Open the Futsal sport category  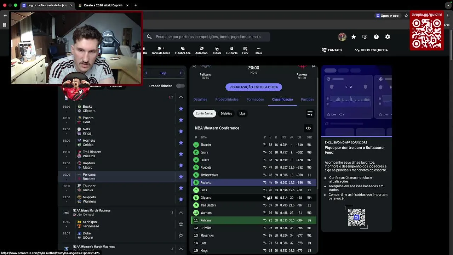click(x=217, y=51)
